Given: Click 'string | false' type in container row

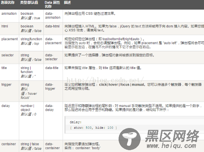Looking at the screenshot, I should pyautogui.click(x=30, y=144).
